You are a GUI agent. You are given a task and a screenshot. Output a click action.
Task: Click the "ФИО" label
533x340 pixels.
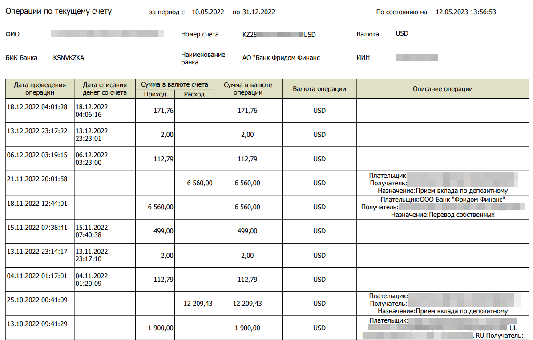tap(12, 34)
